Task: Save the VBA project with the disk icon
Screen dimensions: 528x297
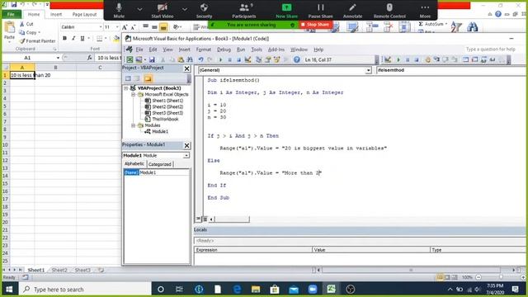Action: point(152,59)
